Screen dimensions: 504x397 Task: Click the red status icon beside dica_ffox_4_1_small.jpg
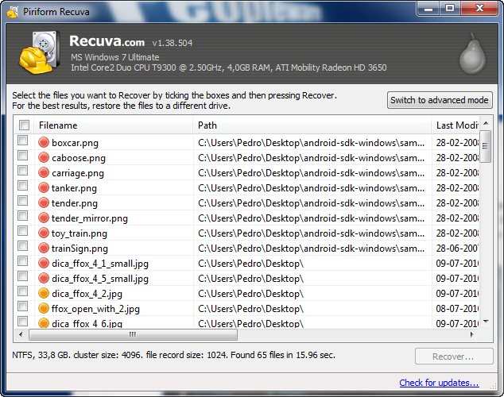click(x=44, y=263)
